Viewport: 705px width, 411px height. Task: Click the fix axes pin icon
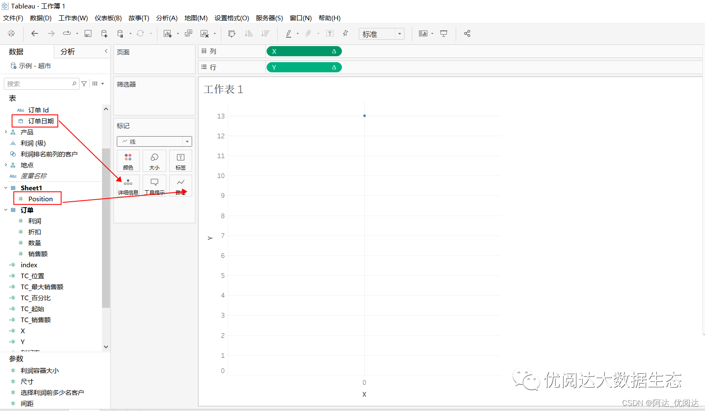(345, 33)
